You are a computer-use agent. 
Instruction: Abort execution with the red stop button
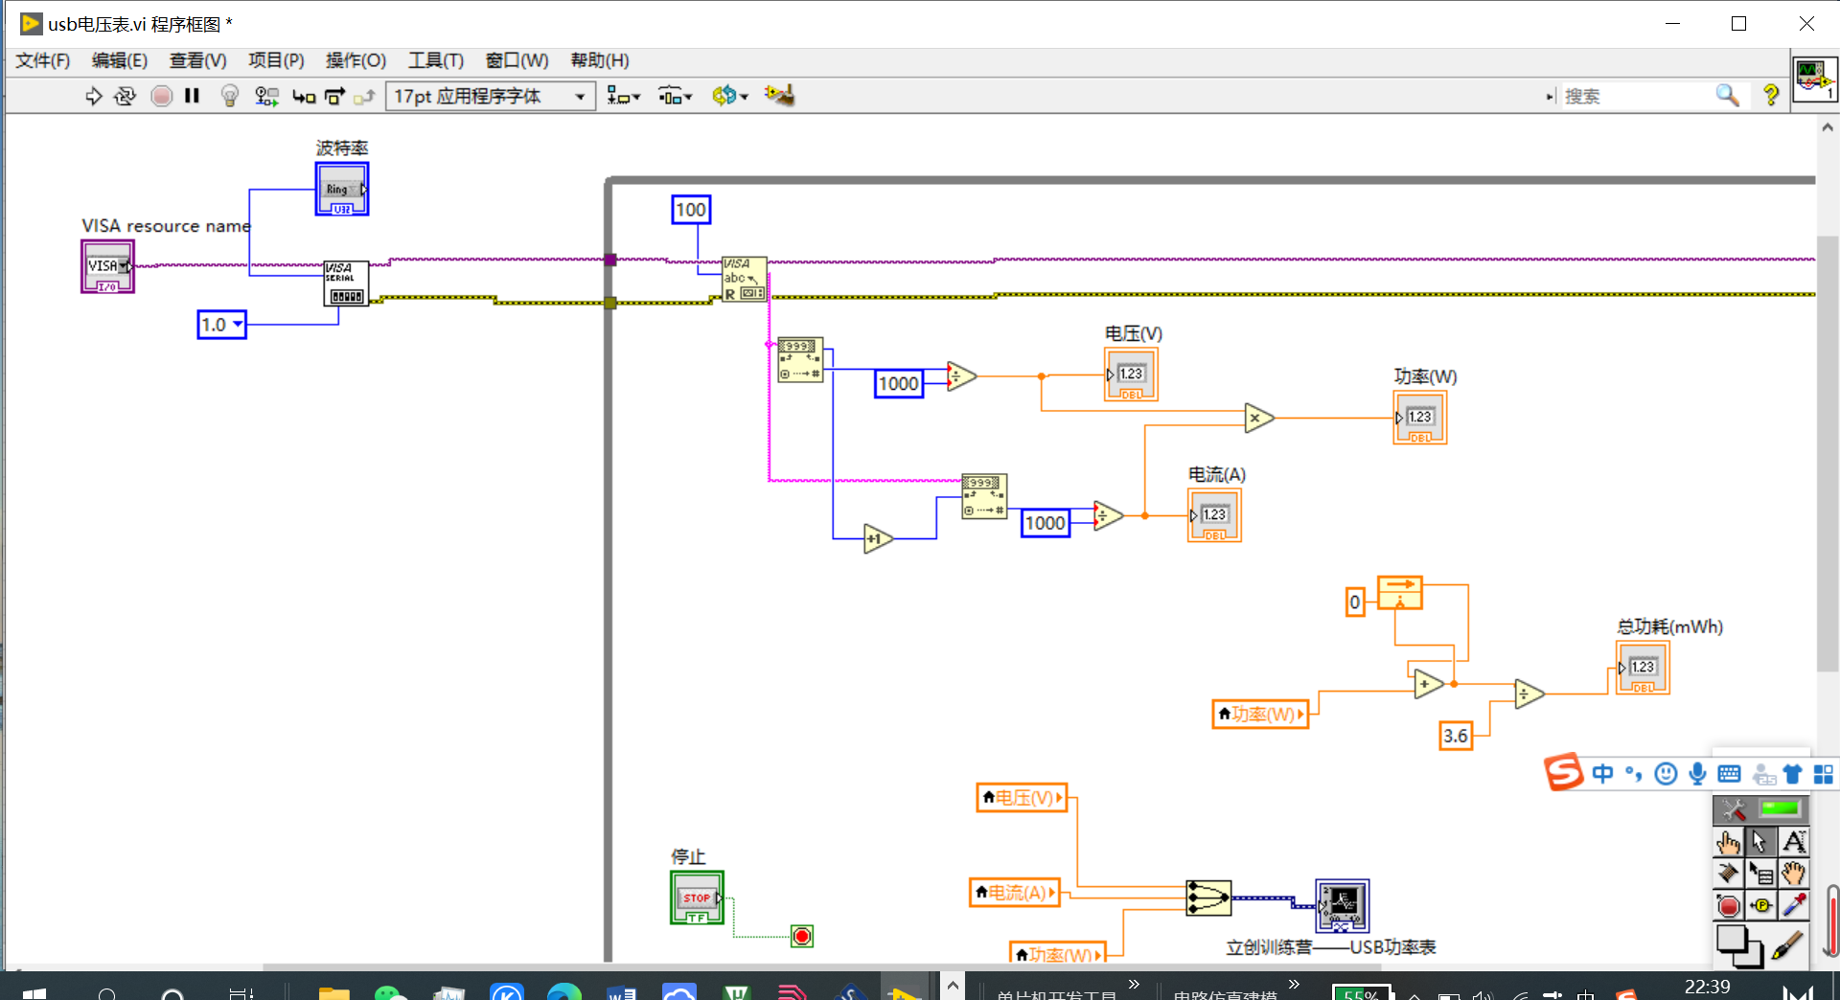click(x=162, y=96)
